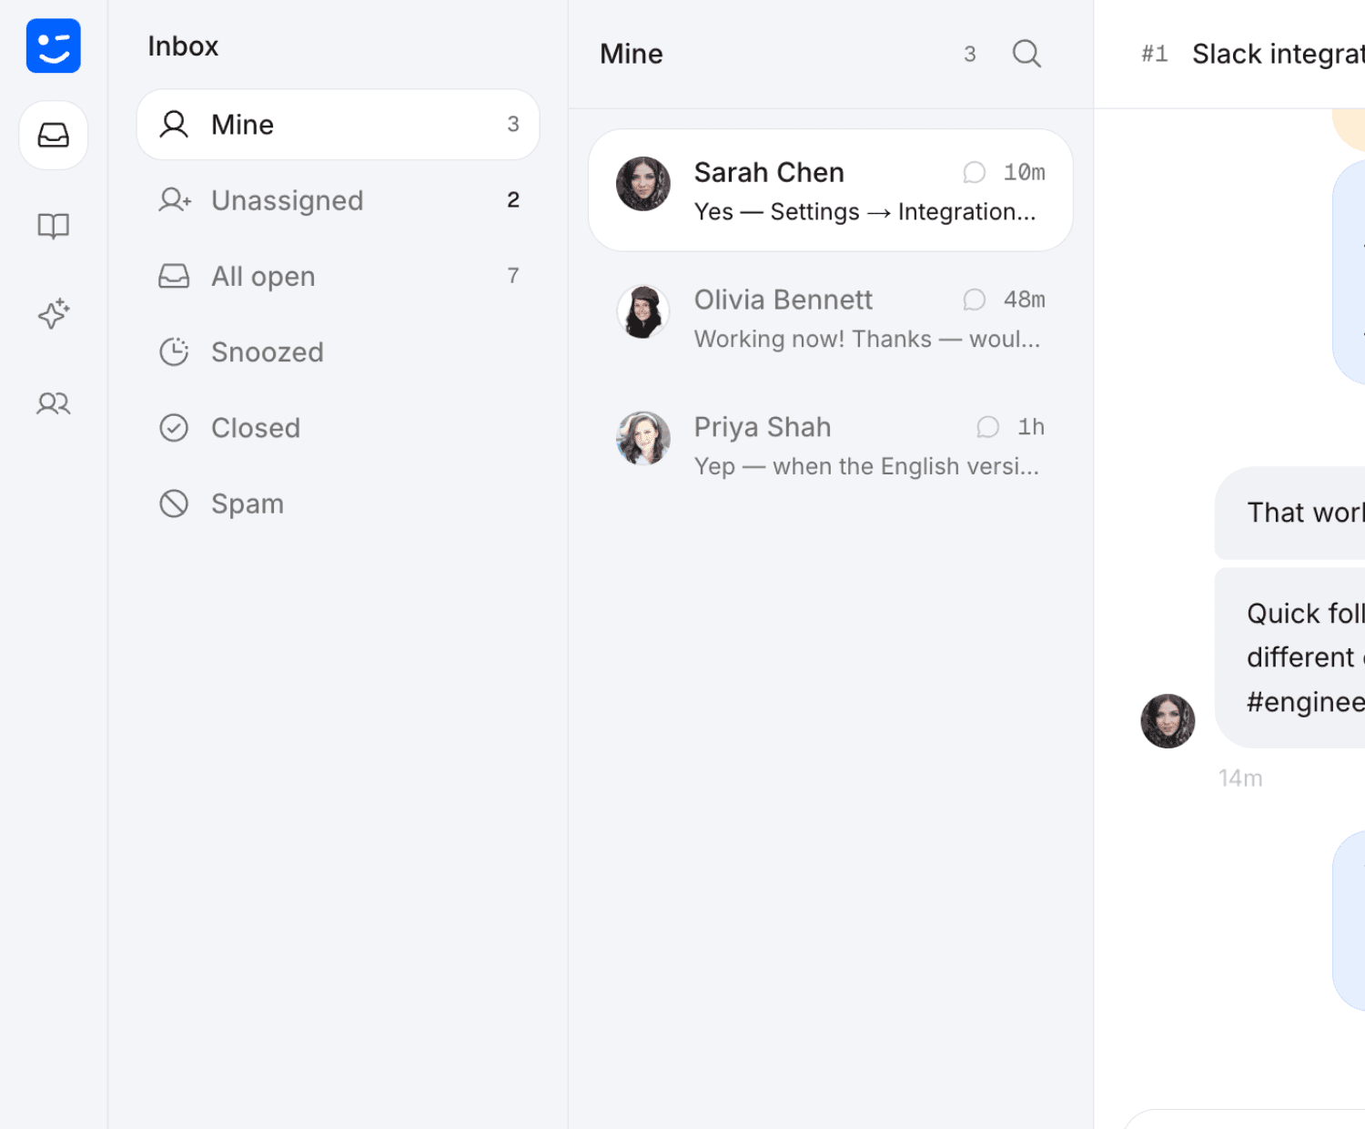The height and width of the screenshot is (1129, 1365).
Task: Click chat bubble icon on Olivia Bennett row
Action: point(975,300)
